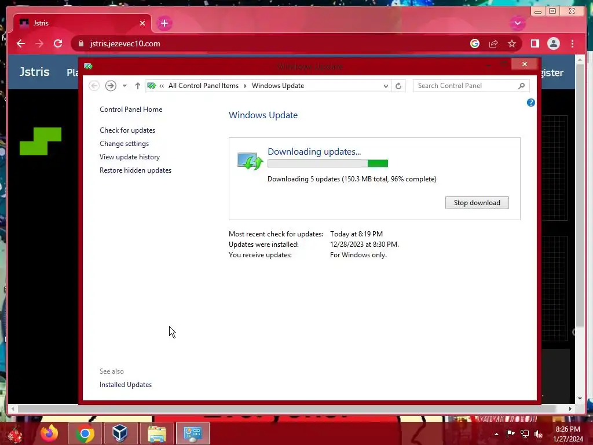Image resolution: width=593 pixels, height=445 pixels.
Task: Click the share page icon in Chrome
Action: [x=493, y=43]
